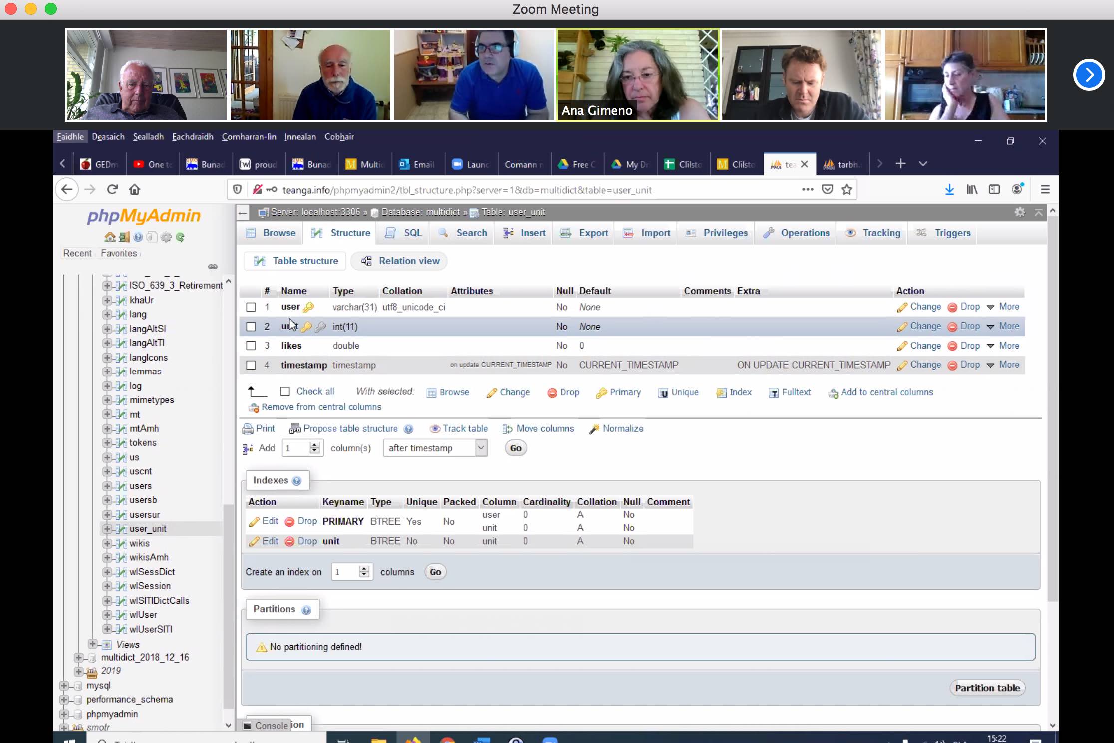Click the Pocket save icon in address bar
This screenshot has height=743, width=1114.
(x=828, y=189)
